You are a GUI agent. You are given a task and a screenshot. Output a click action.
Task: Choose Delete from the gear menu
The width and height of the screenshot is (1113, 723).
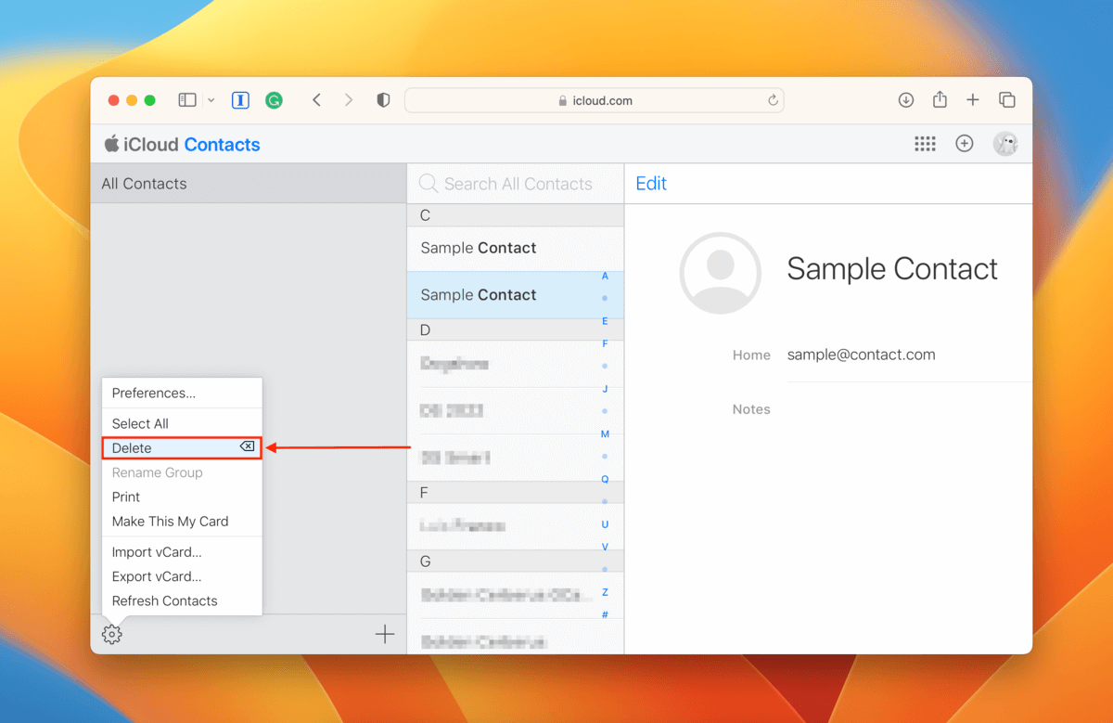coord(182,447)
